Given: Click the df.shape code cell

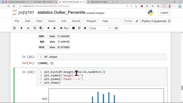Looking at the screenshot, I should (x=101, y=57).
